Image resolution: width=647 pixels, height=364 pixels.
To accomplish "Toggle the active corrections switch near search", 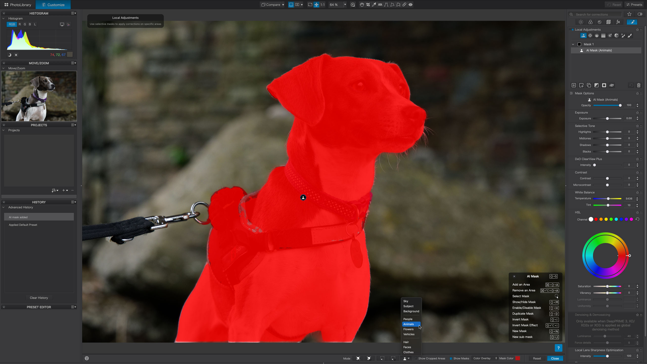I will click(x=640, y=14).
